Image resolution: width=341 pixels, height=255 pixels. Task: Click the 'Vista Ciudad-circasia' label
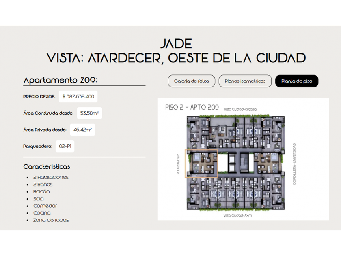(x=240, y=110)
